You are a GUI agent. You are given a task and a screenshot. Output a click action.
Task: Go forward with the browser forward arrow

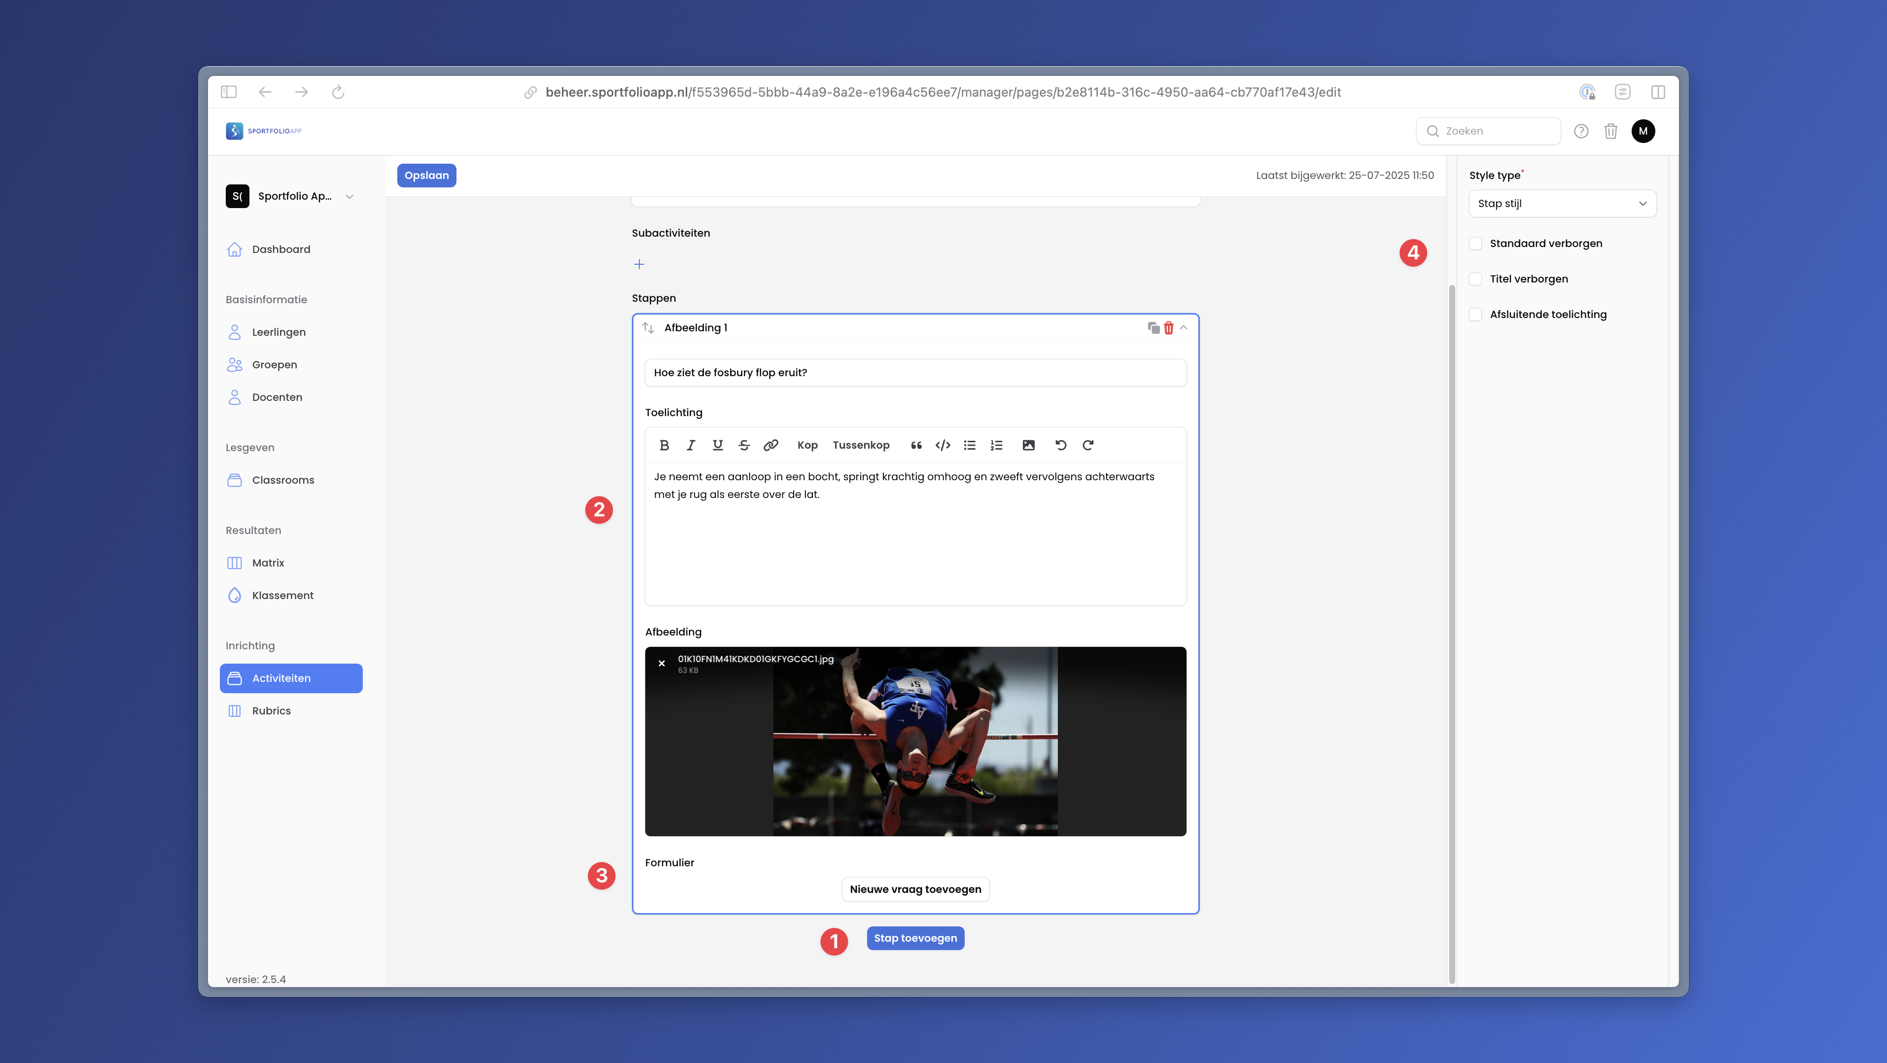301,92
